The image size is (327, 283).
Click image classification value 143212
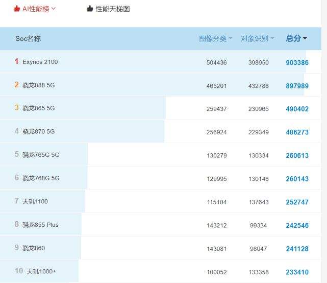[x=217, y=225]
